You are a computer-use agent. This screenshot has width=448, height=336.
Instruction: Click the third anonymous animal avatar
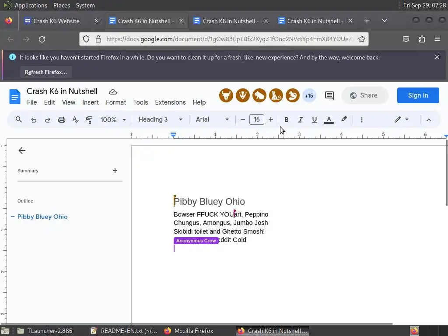[x=259, y=95]
